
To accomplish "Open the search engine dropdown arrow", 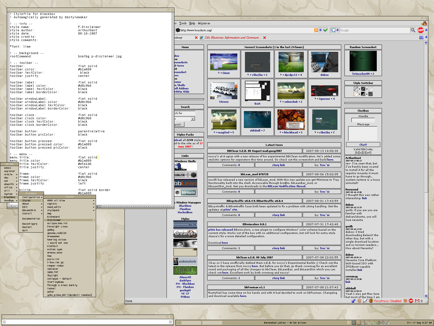I will (x=337, y=30).
